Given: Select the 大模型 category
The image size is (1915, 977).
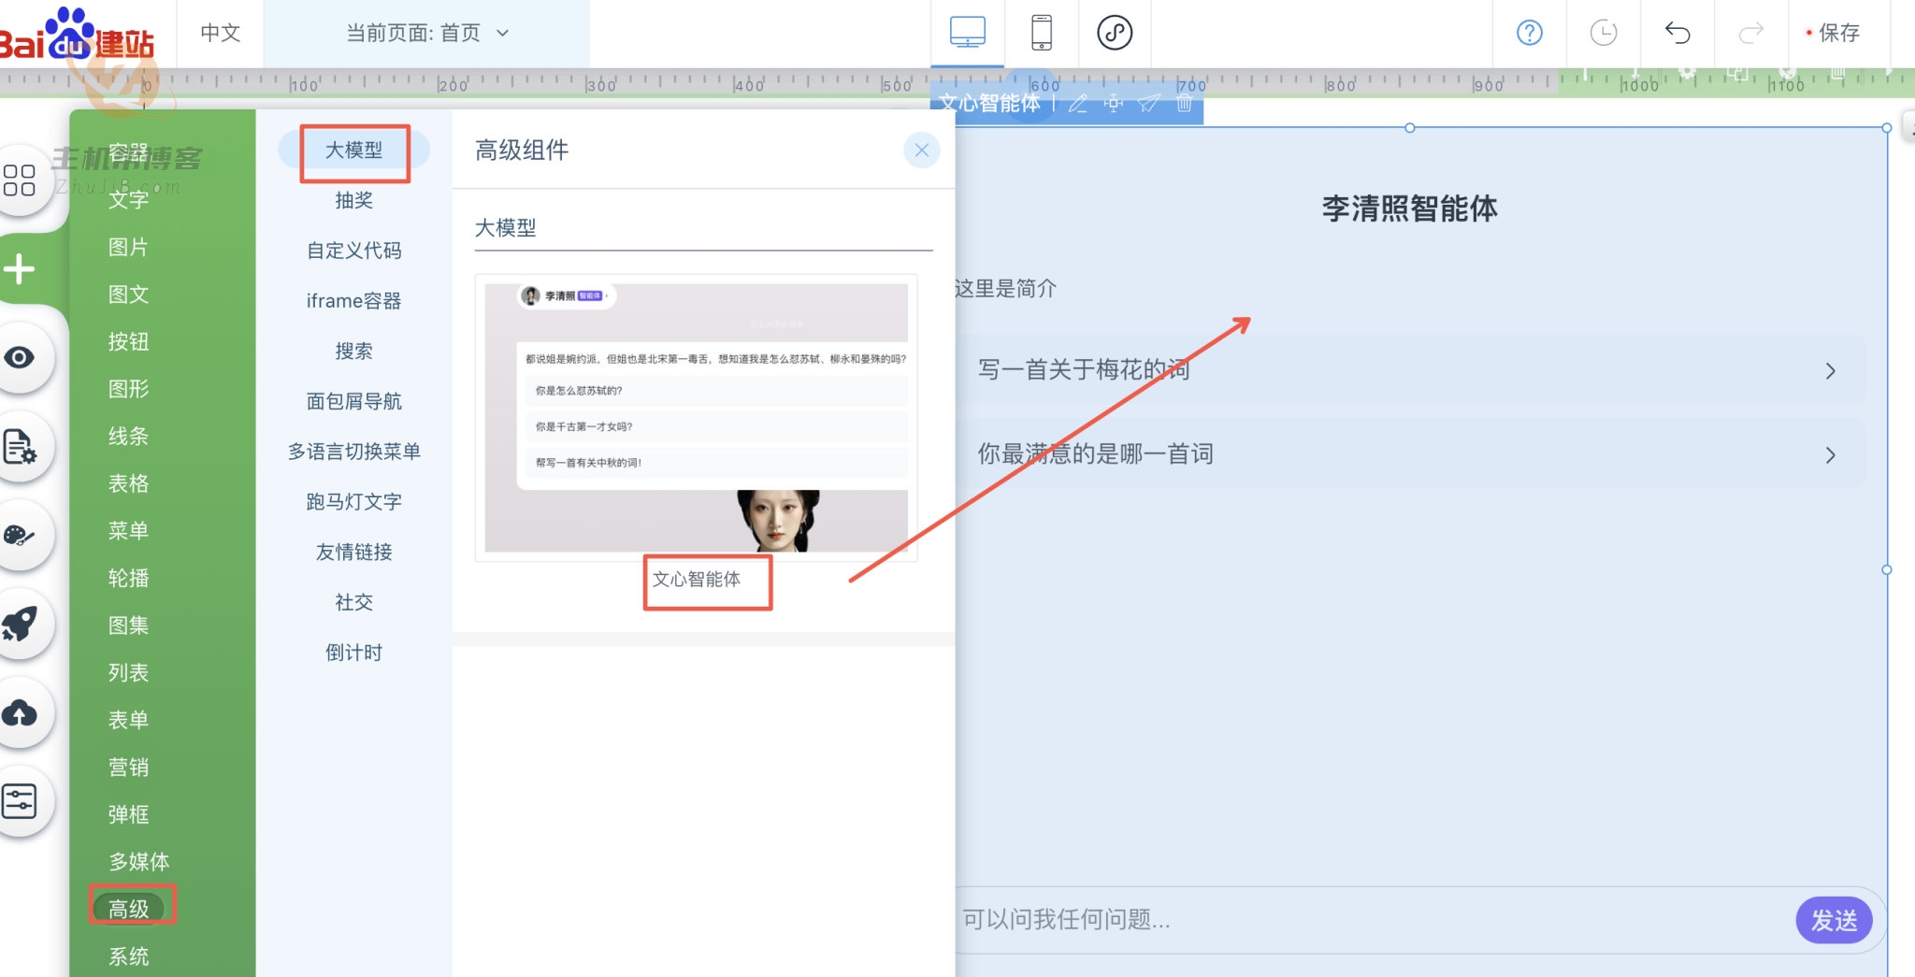Looking at the screenshot, I should 353,150.
